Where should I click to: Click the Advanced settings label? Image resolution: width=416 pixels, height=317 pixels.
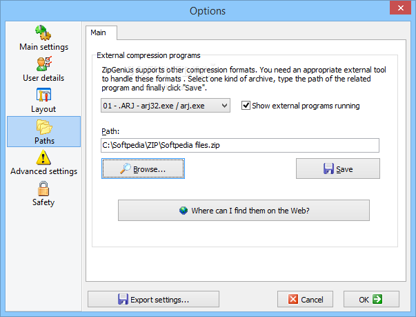pos(43,171)
